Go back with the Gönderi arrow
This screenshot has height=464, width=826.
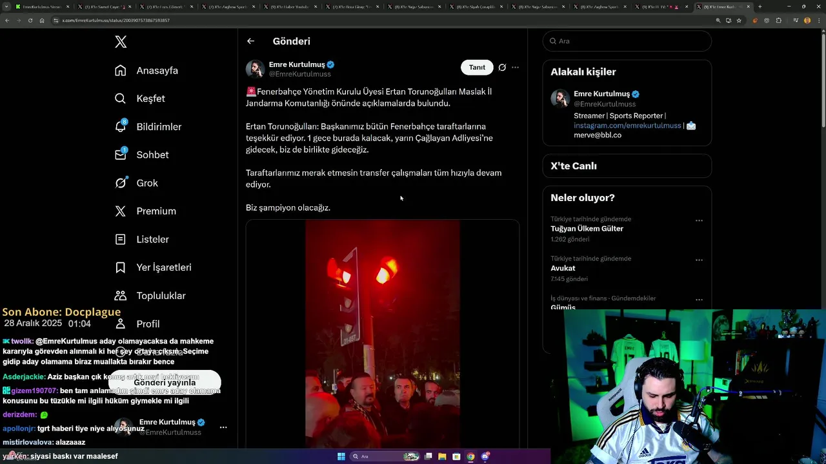[x=250, y=41]
